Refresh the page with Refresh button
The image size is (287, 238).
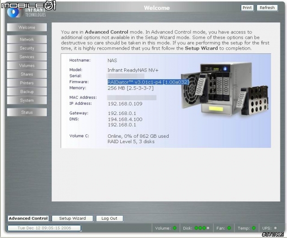pyautogui.click(x=267, y=8)
